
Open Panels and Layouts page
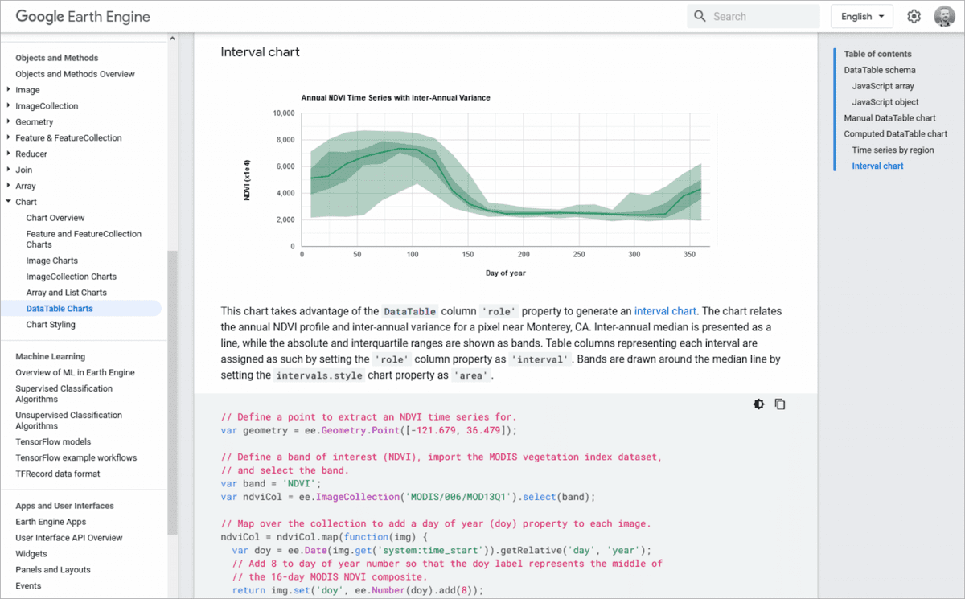[x=53, y=570]
